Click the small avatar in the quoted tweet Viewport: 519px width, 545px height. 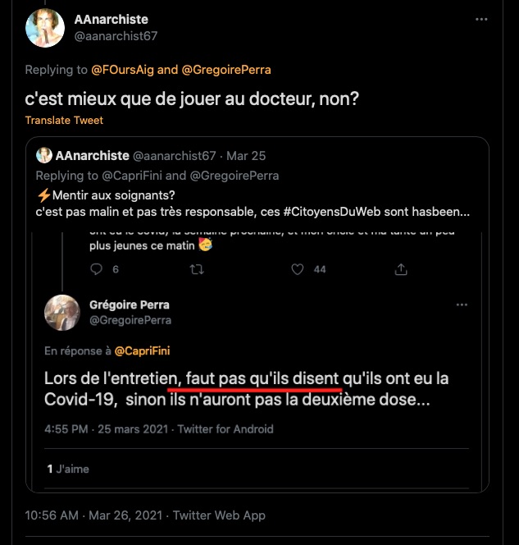tap(43, 156)
